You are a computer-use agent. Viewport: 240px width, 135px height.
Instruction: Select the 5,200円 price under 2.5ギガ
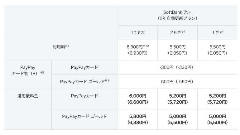pos(177,99)
